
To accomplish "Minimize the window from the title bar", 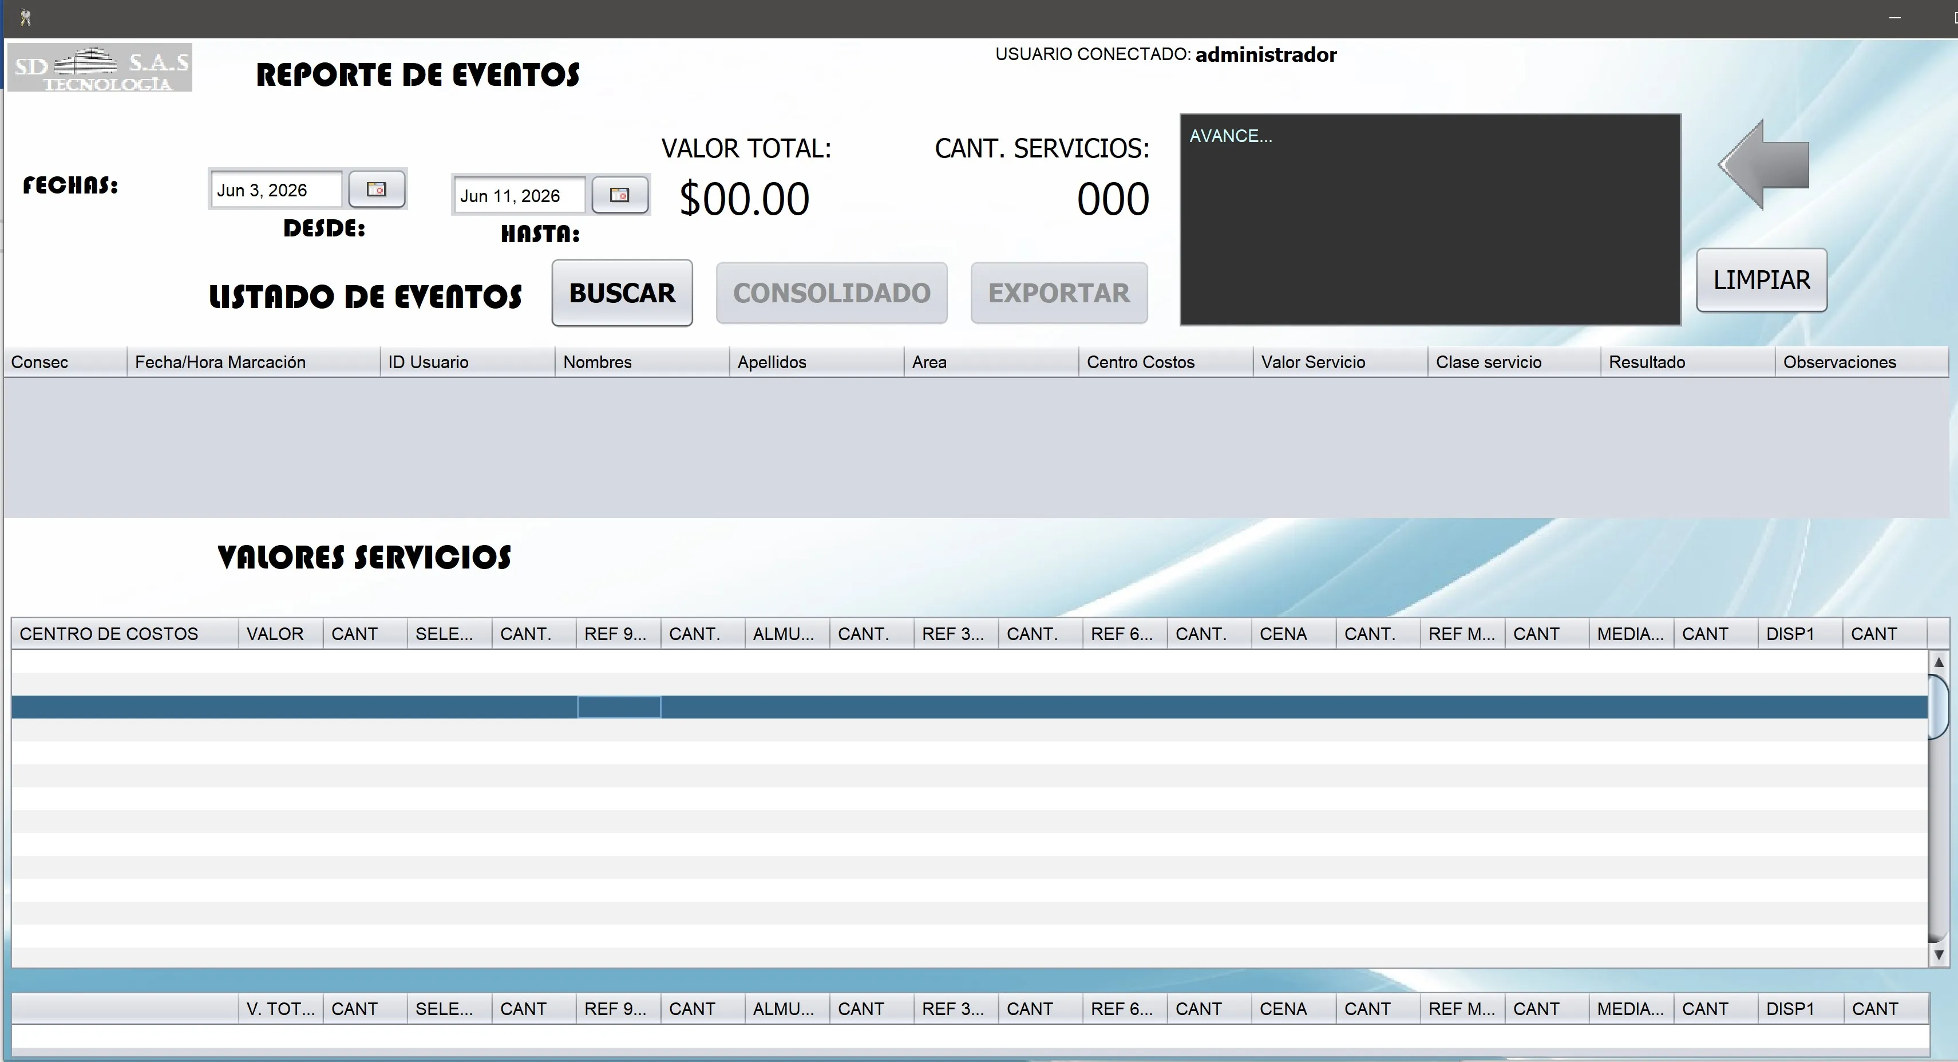I will tap(1894, 18).
